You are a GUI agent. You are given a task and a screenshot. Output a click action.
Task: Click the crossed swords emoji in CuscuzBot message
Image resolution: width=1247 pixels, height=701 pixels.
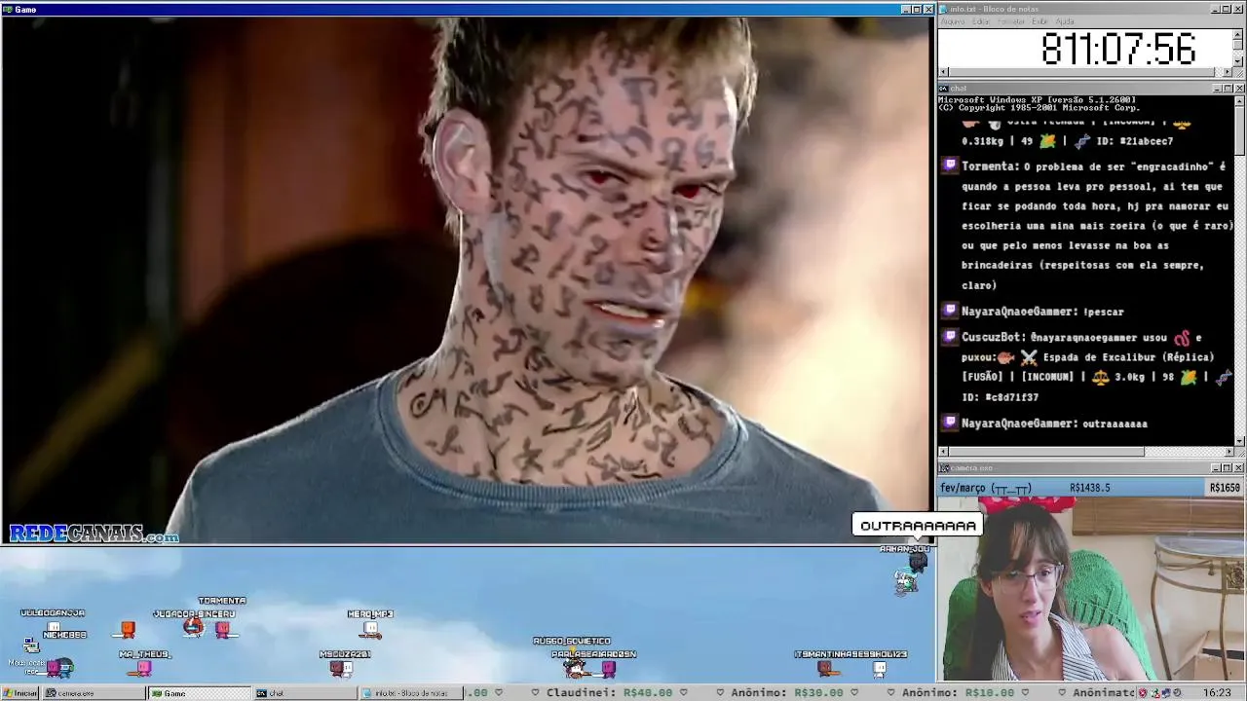click(1029, 357)
